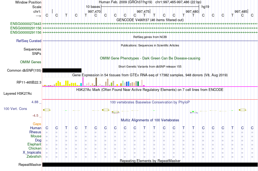The image size is (258, 171).
Task: Click the 997,470 coordinate marker
Action: click(x=94, y=11)
